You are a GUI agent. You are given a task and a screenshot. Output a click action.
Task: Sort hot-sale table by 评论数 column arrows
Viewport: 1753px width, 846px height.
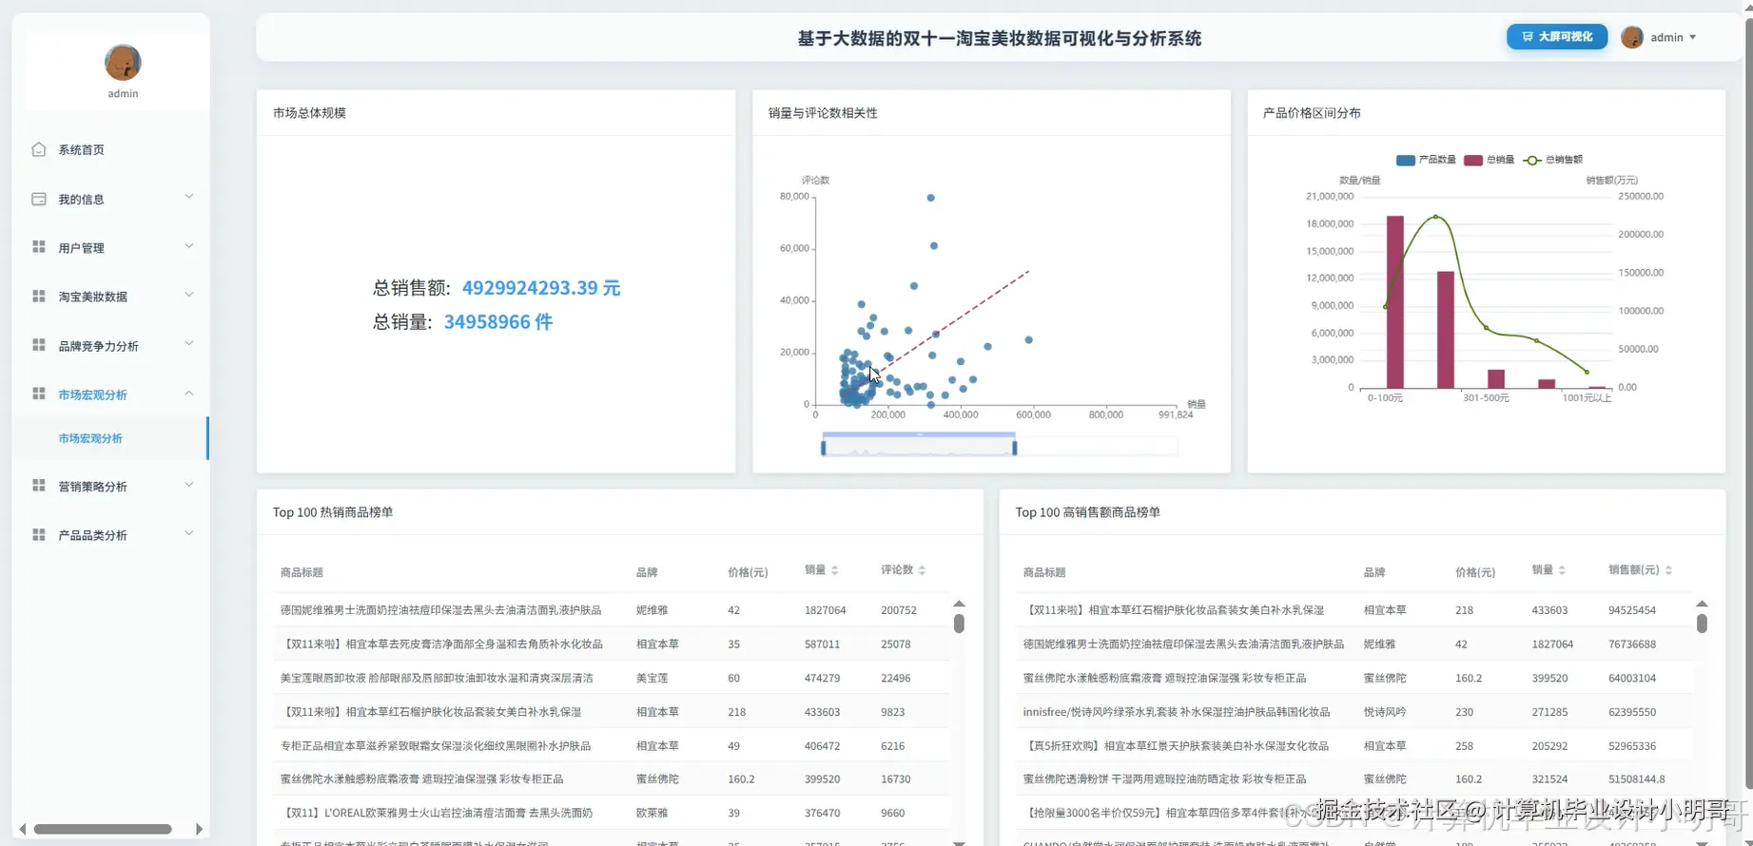coord(923,570)
